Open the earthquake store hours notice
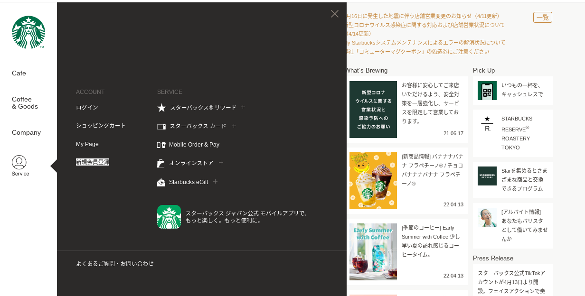This screenshot has height=296, width=585. pos(423,16)
